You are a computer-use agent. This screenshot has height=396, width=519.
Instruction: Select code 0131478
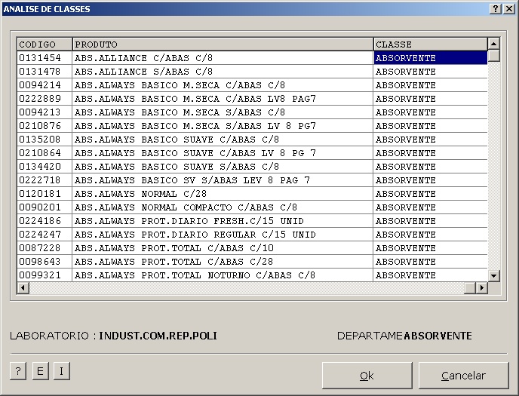pos(45,72)
